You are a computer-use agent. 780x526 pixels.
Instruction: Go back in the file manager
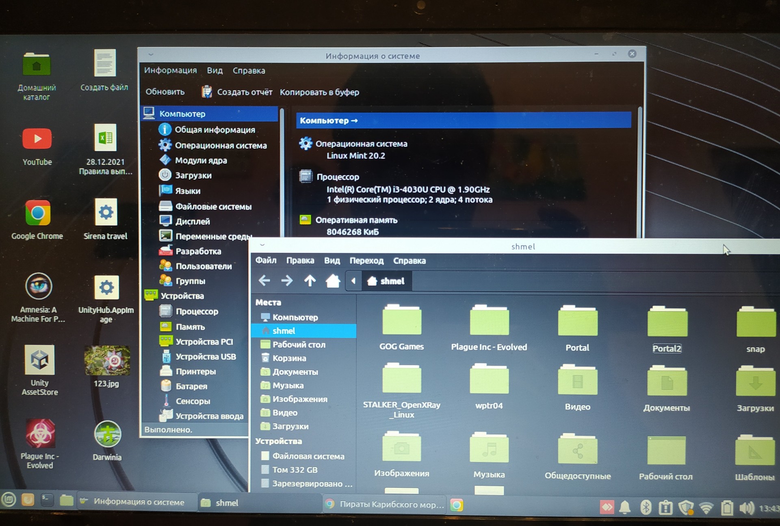264,280
